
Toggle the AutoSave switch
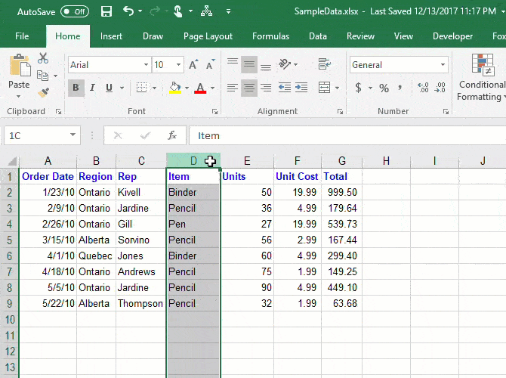[74, 11]
